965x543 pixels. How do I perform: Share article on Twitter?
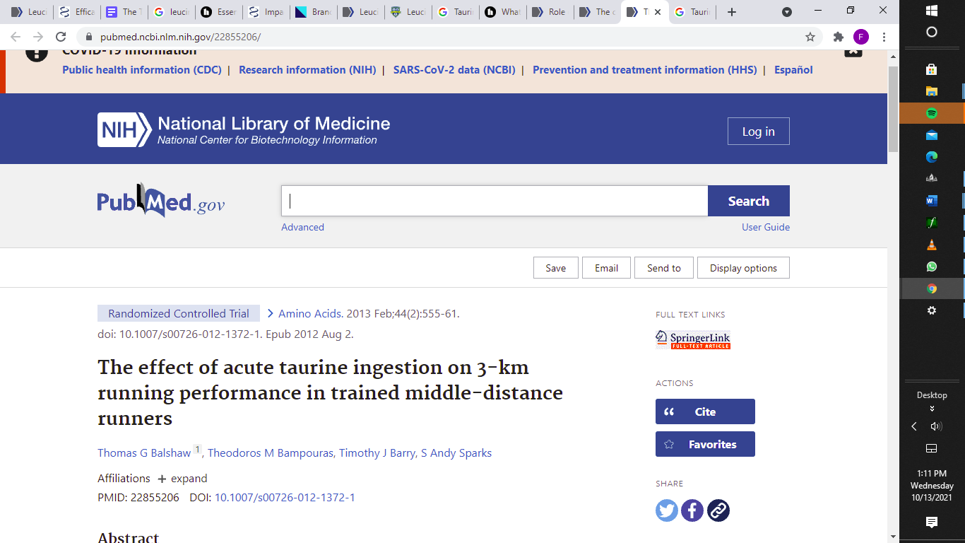666,510
